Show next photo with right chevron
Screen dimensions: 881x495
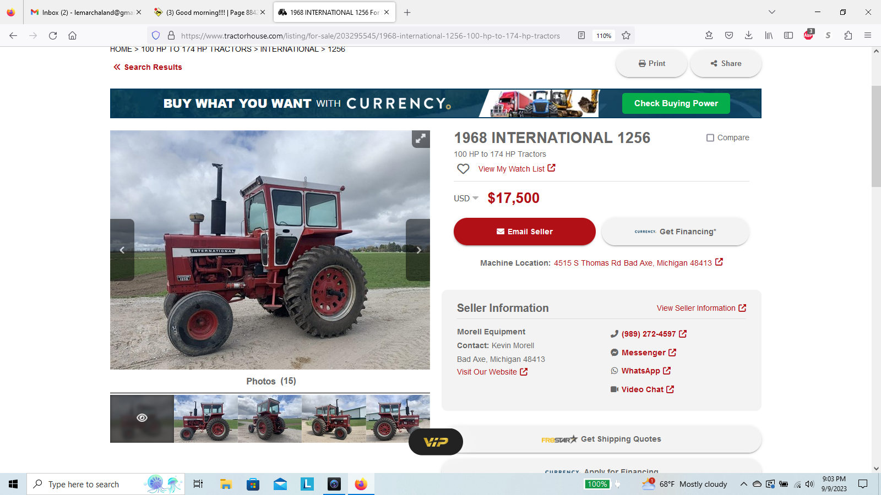tap(418, 250)
